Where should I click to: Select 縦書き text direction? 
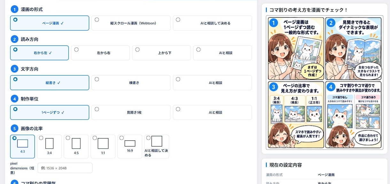click(50, 83)
